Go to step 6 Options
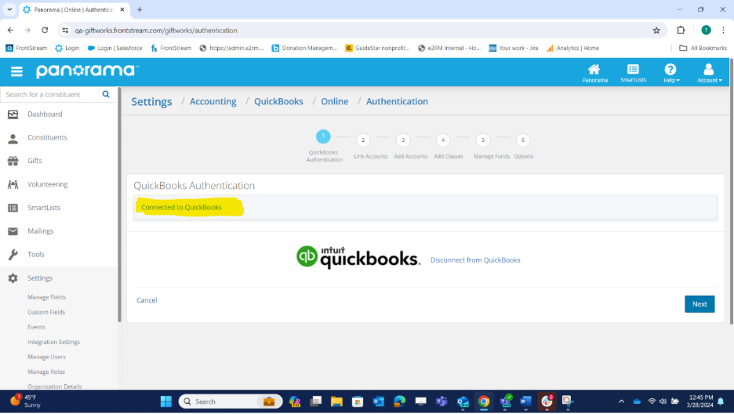The image size is (734, 414). [523, 140]
